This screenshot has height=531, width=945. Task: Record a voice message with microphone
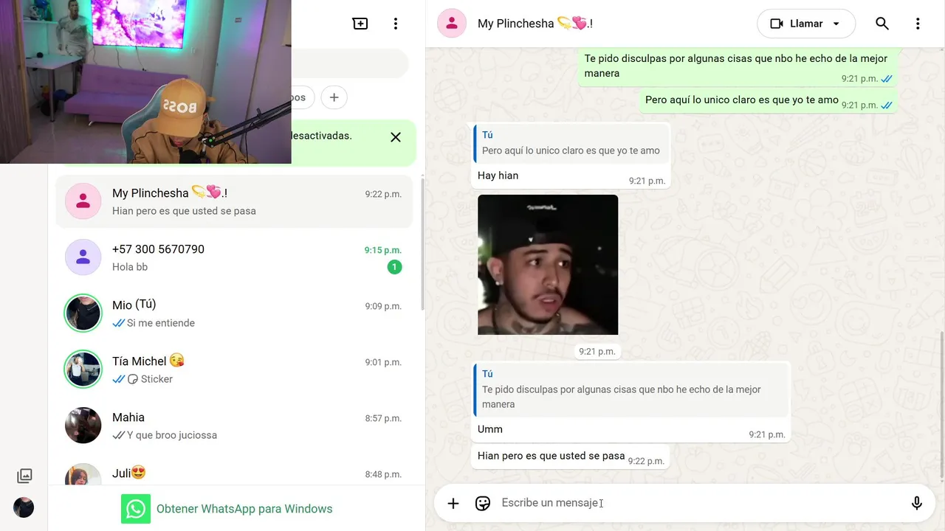[917, 503]
